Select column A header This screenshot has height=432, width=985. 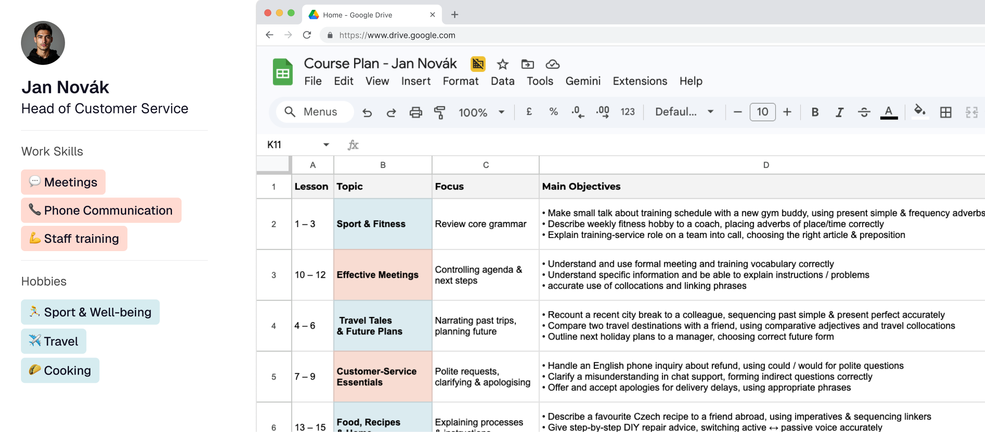313,165
